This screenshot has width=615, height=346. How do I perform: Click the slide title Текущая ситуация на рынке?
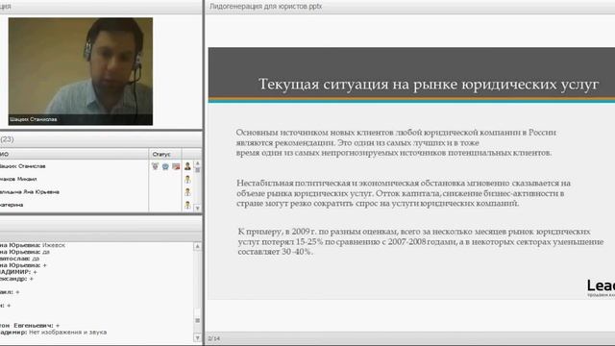[429, 84]
